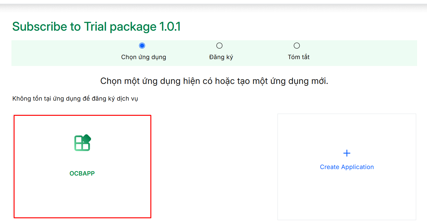Select the "Chọn ứng dụng" radio button
This screenshot has width=427, height=222.
click(142, 46)
